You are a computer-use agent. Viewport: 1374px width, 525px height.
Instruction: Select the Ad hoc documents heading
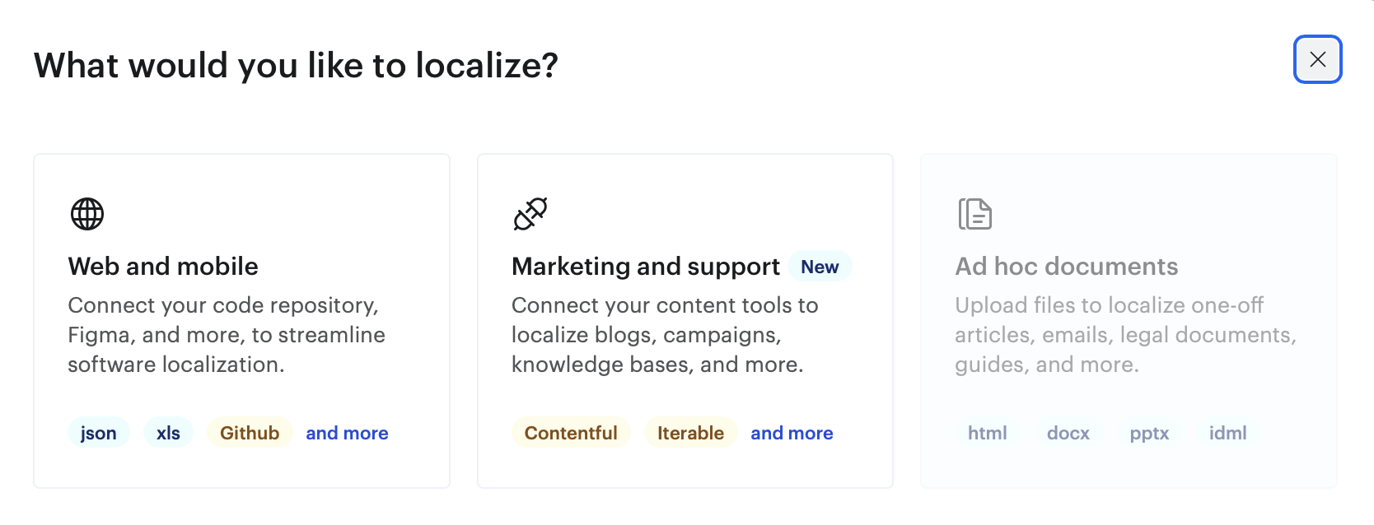[x=1066, y=267]
